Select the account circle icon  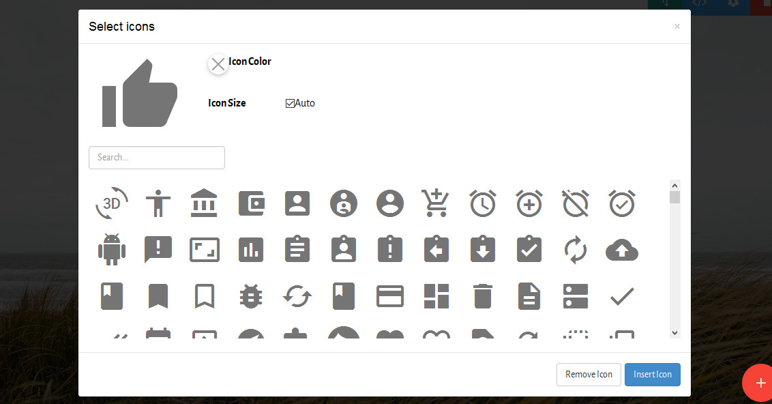pyautogui.click(x=390, y=203)
